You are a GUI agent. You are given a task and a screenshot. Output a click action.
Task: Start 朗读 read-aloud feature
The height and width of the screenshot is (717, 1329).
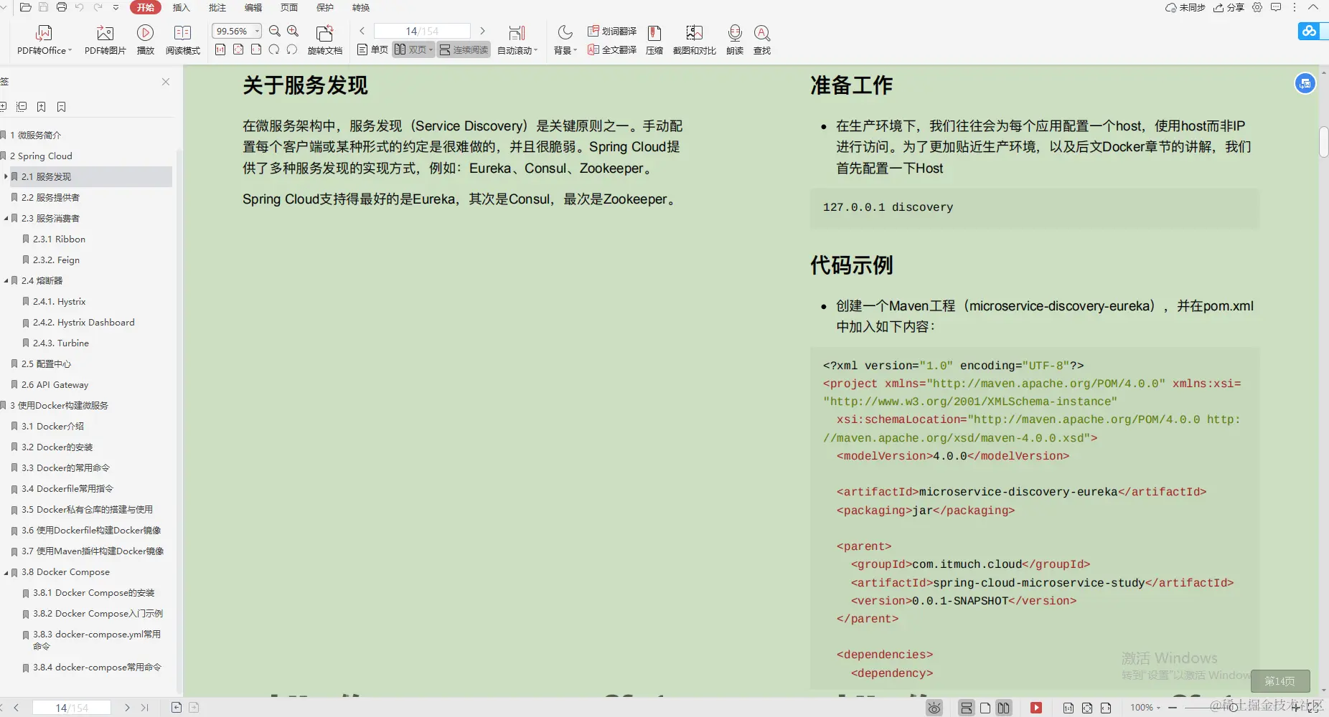click(733, 39)
